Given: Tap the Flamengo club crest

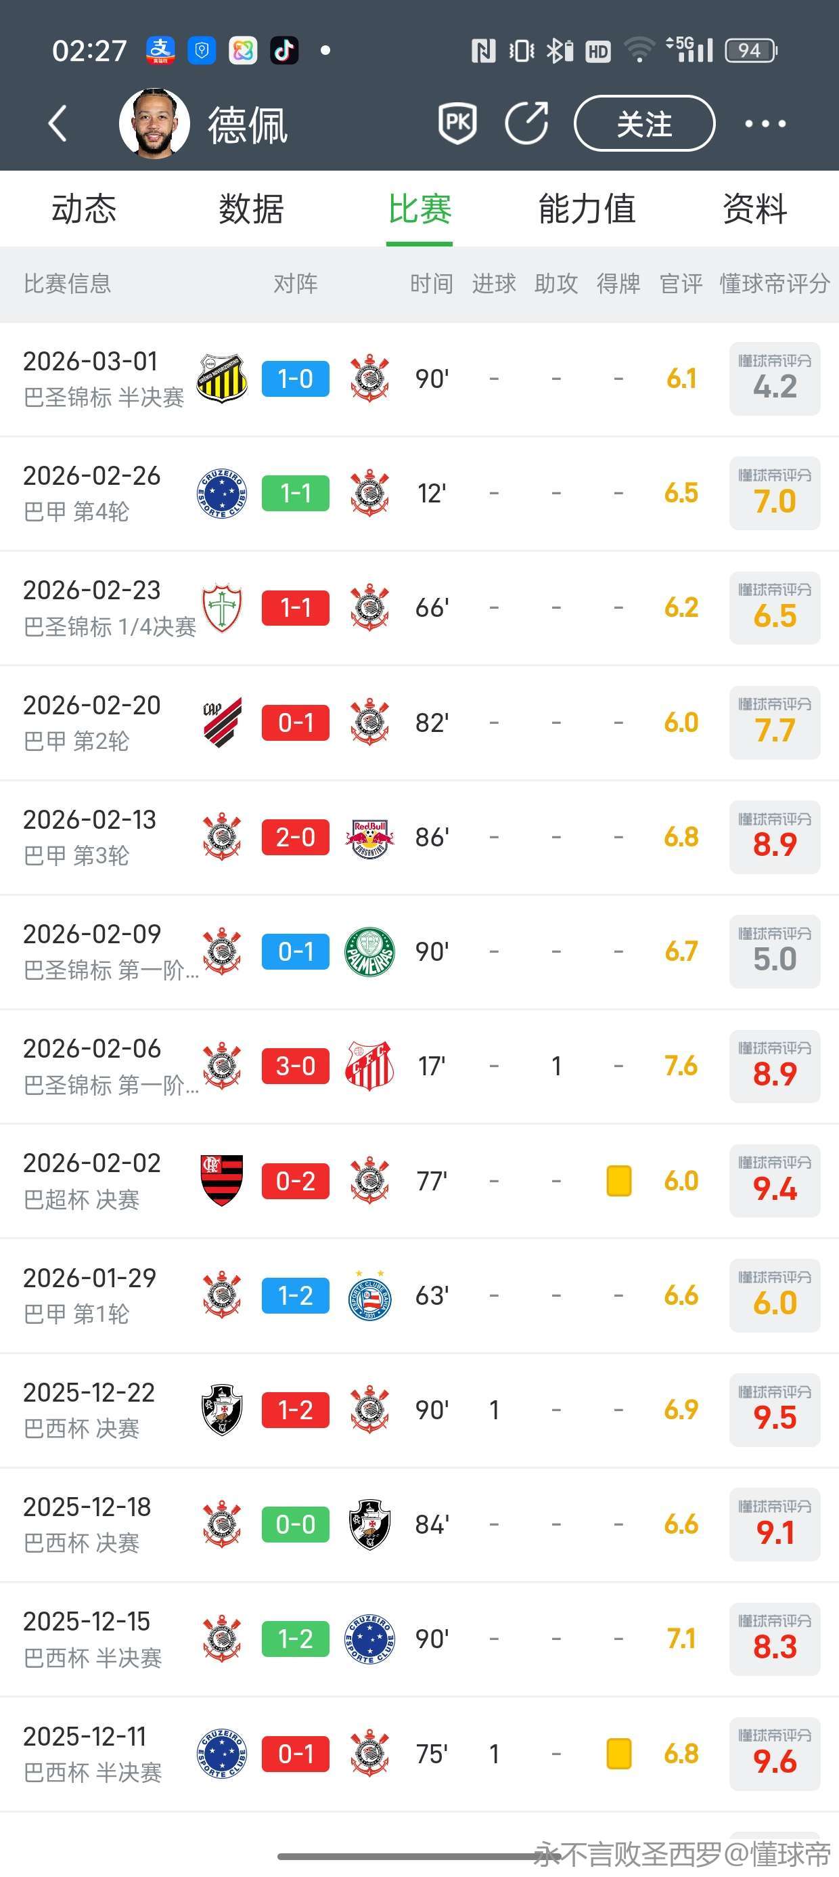Looking at the screenshot, I should tap(221, 1180).
